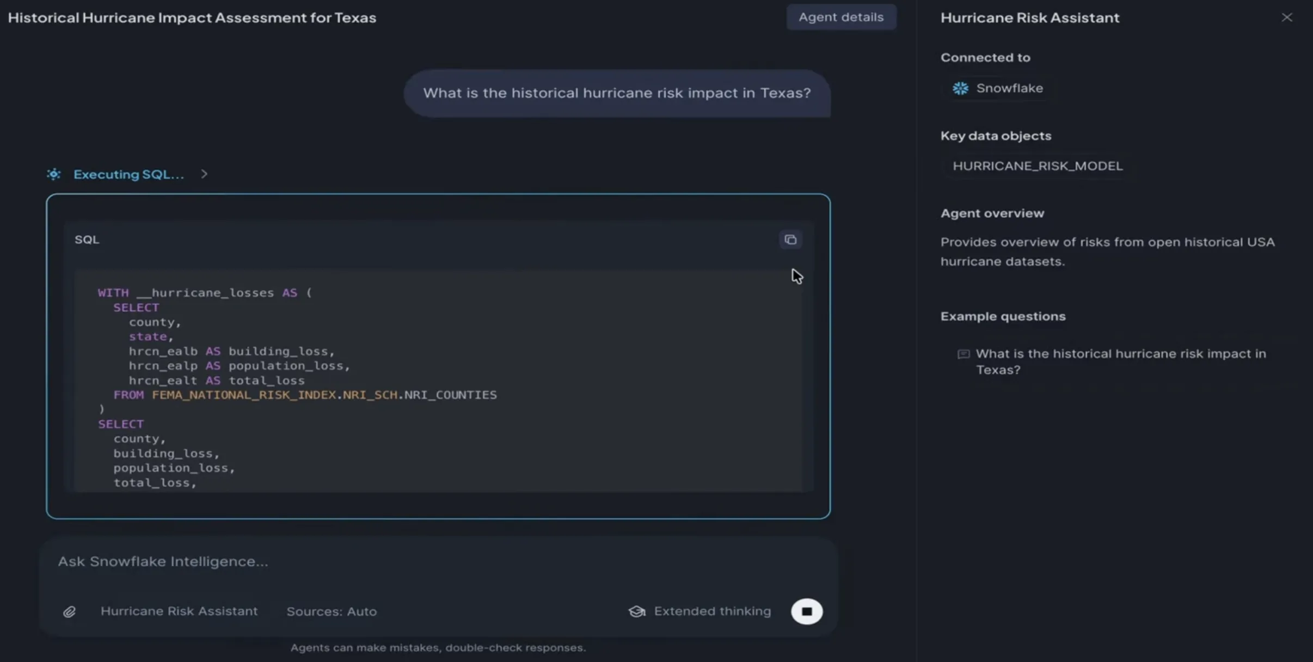The image size is (1313, 662).
Task: Expand the Executing SQL step chevron
Action: pos(204,174)
